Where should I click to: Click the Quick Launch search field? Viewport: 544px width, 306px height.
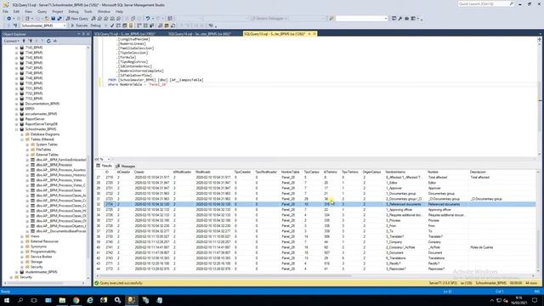tap(485, 3)
